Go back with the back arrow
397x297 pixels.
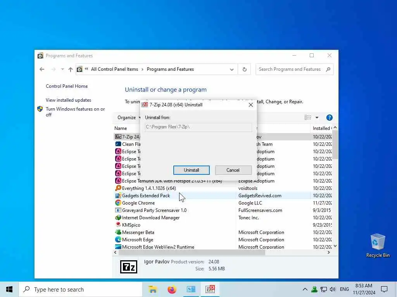[42, 69]
